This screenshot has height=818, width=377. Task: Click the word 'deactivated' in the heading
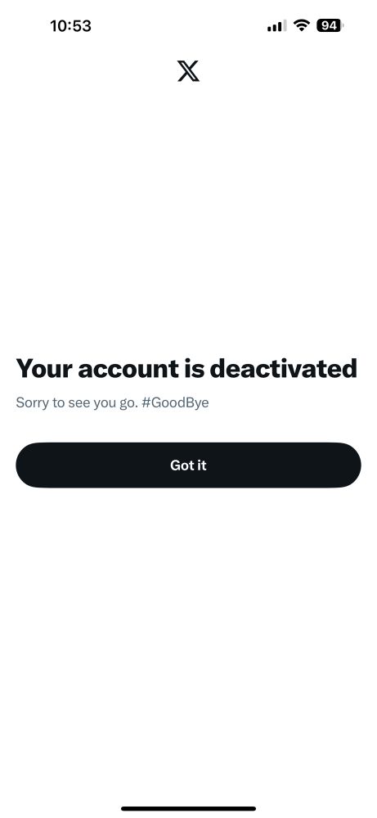click(283, 368)
